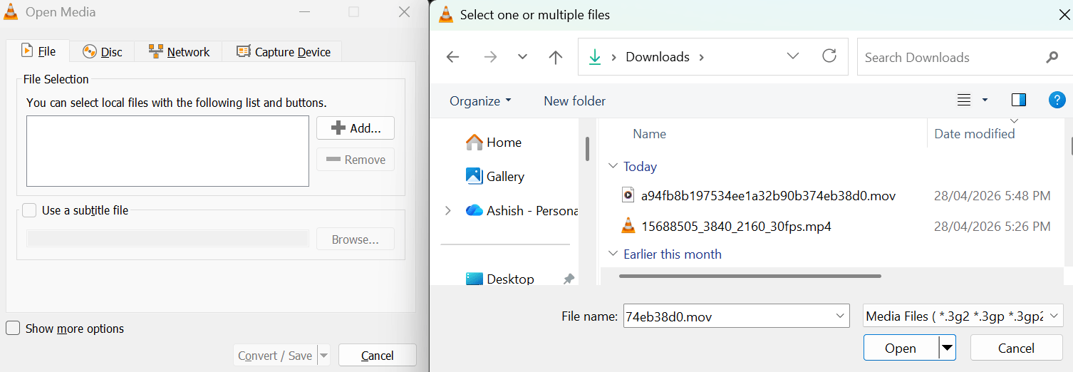This screenshot has width=1073, height=372.
Task: Close the Select one or multiple files dialog
Action: click(x=1064, y=15)
